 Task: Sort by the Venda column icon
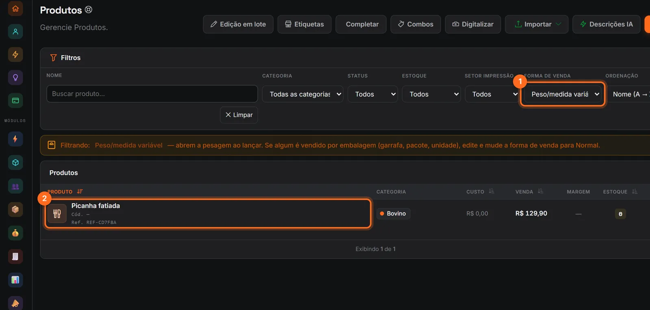[540, 191]
